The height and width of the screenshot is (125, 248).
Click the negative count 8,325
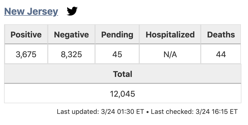coord(71,54)
